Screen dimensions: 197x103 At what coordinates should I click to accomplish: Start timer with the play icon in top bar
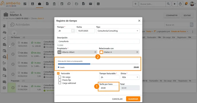175,4
